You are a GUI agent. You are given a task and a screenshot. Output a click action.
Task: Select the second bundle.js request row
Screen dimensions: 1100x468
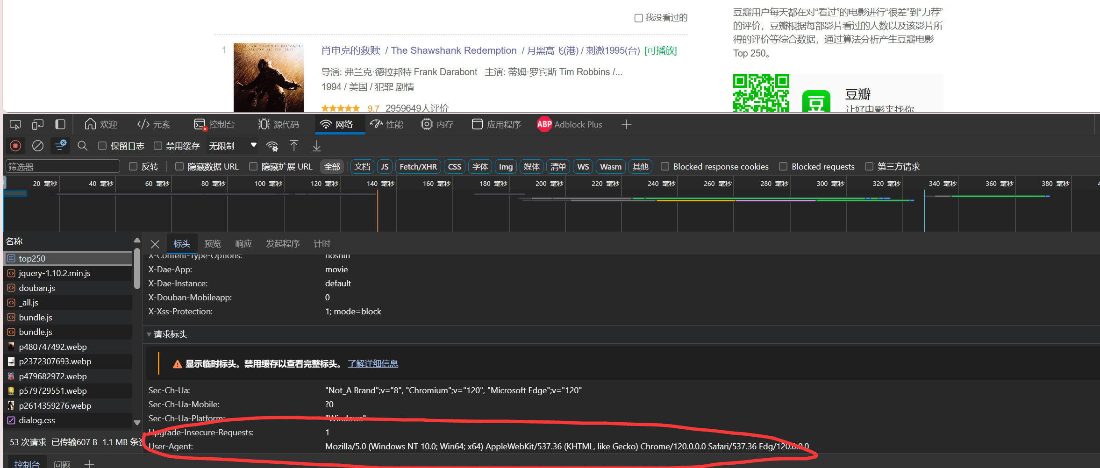(68, 332)
